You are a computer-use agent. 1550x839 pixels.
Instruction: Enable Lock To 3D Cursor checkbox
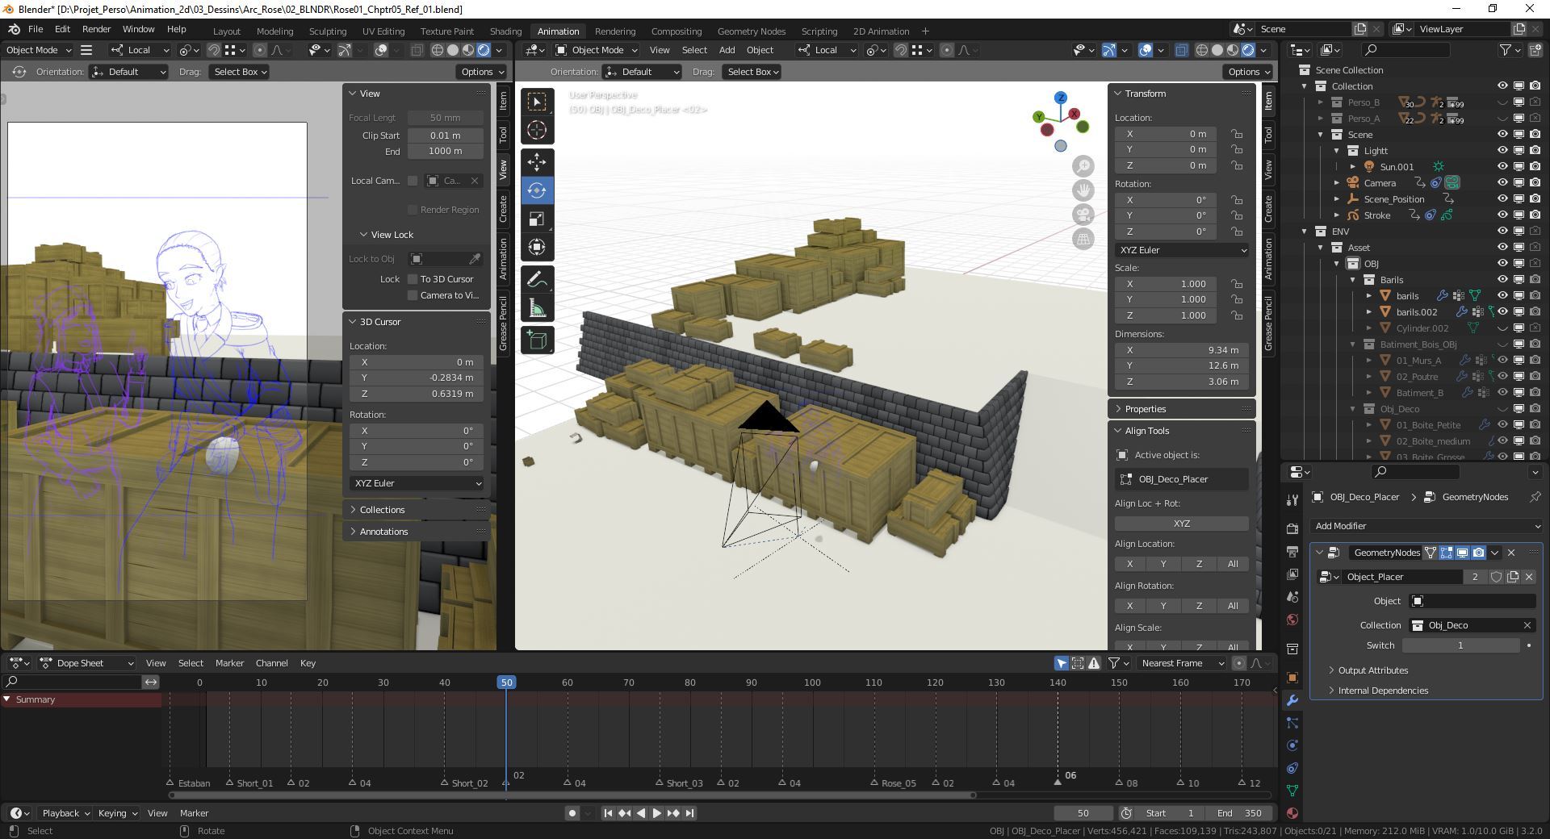413,279
